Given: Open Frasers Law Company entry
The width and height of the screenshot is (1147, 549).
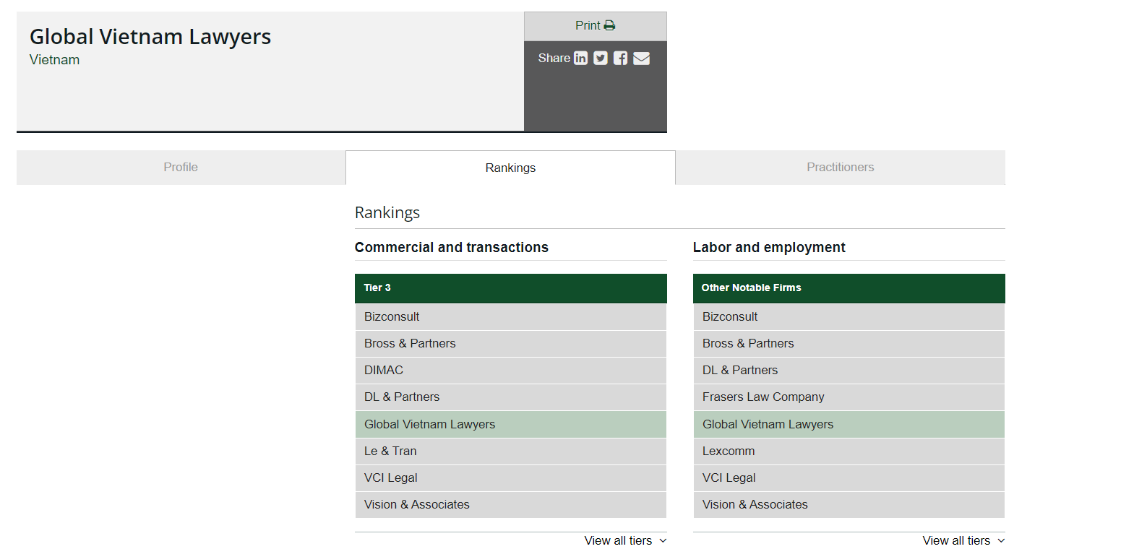Looking at the screenshot, I should (x=762, y=397).
